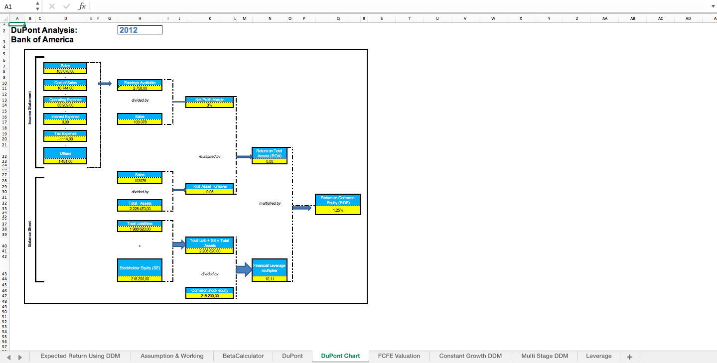The height and width of the screenshot is (363, 717).
Task: Click the add sheet plus icon
Action: [629, 357]
